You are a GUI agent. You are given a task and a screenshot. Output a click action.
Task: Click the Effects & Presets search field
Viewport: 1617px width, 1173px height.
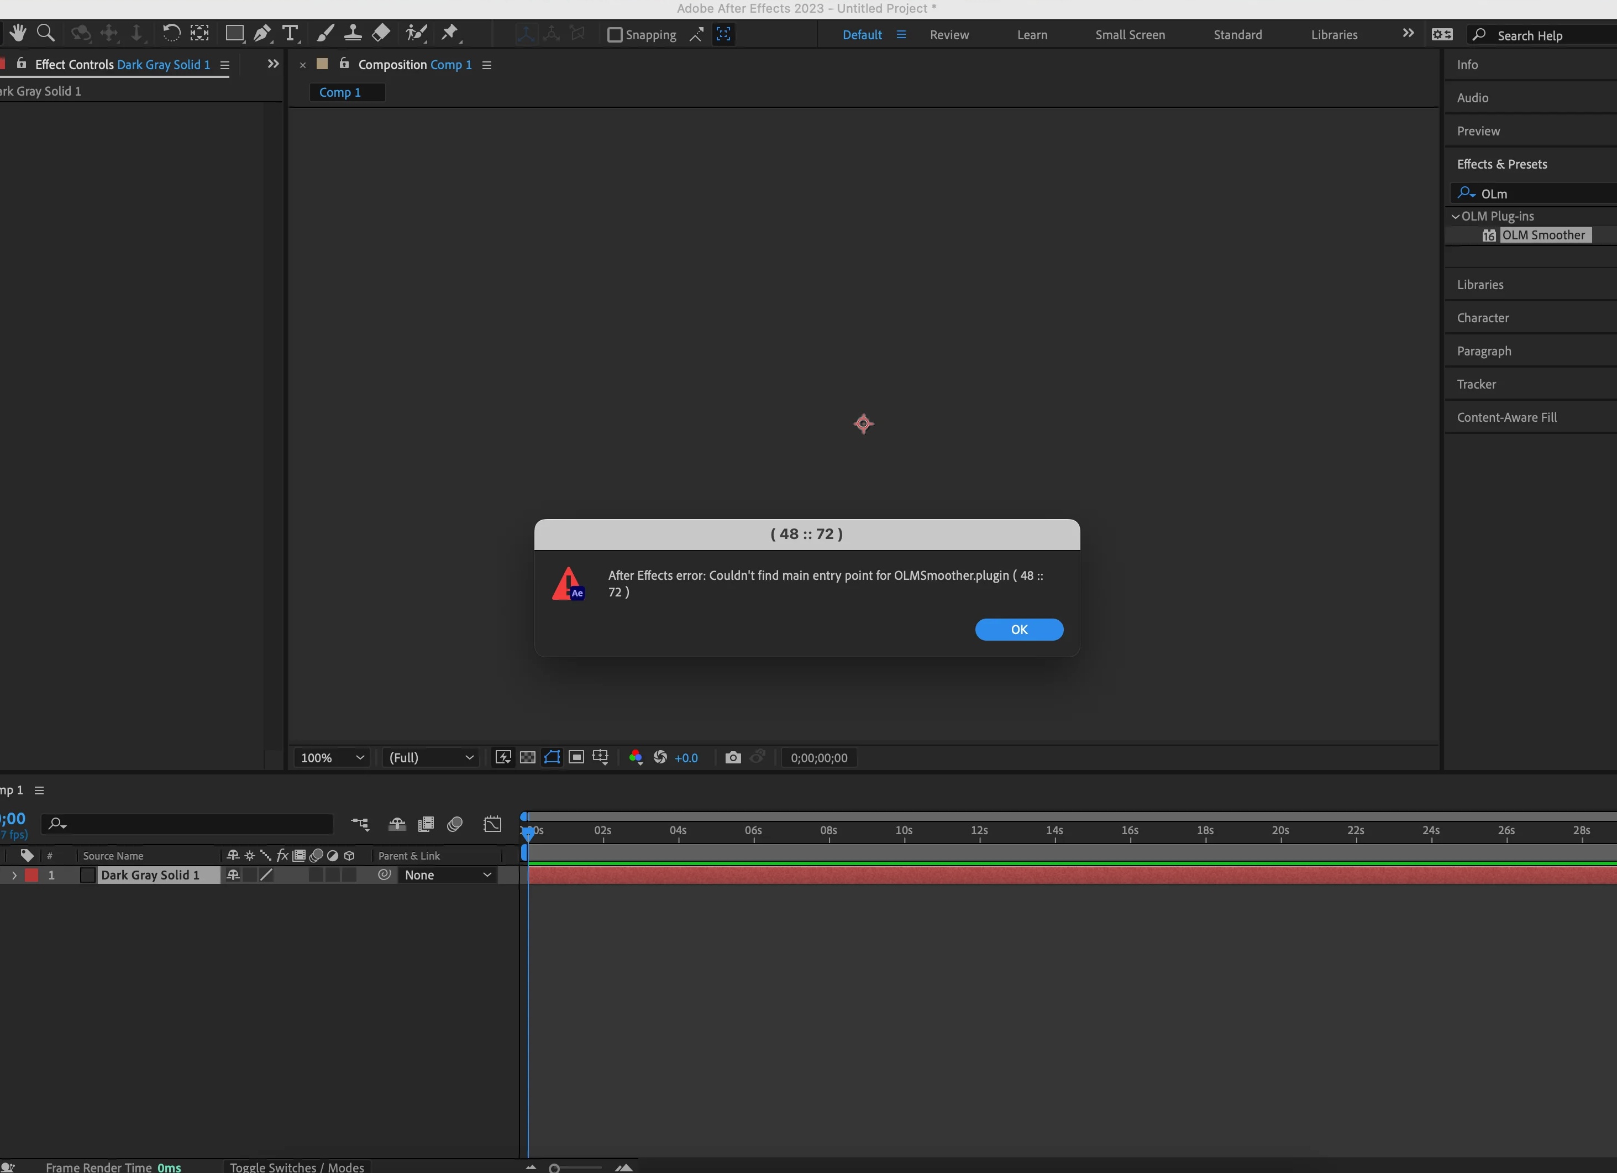coord(1533,193)
